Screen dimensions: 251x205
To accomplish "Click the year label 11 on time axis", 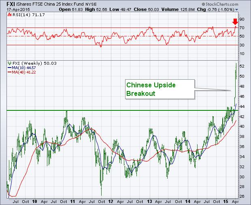I will (x=73, y=201).
